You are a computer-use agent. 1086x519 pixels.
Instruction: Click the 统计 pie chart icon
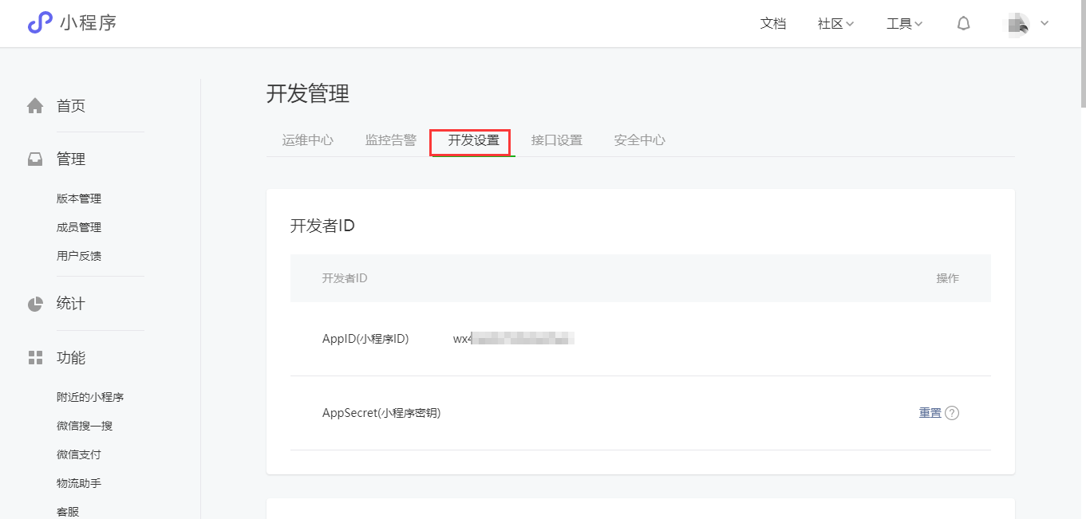point(35,303)
